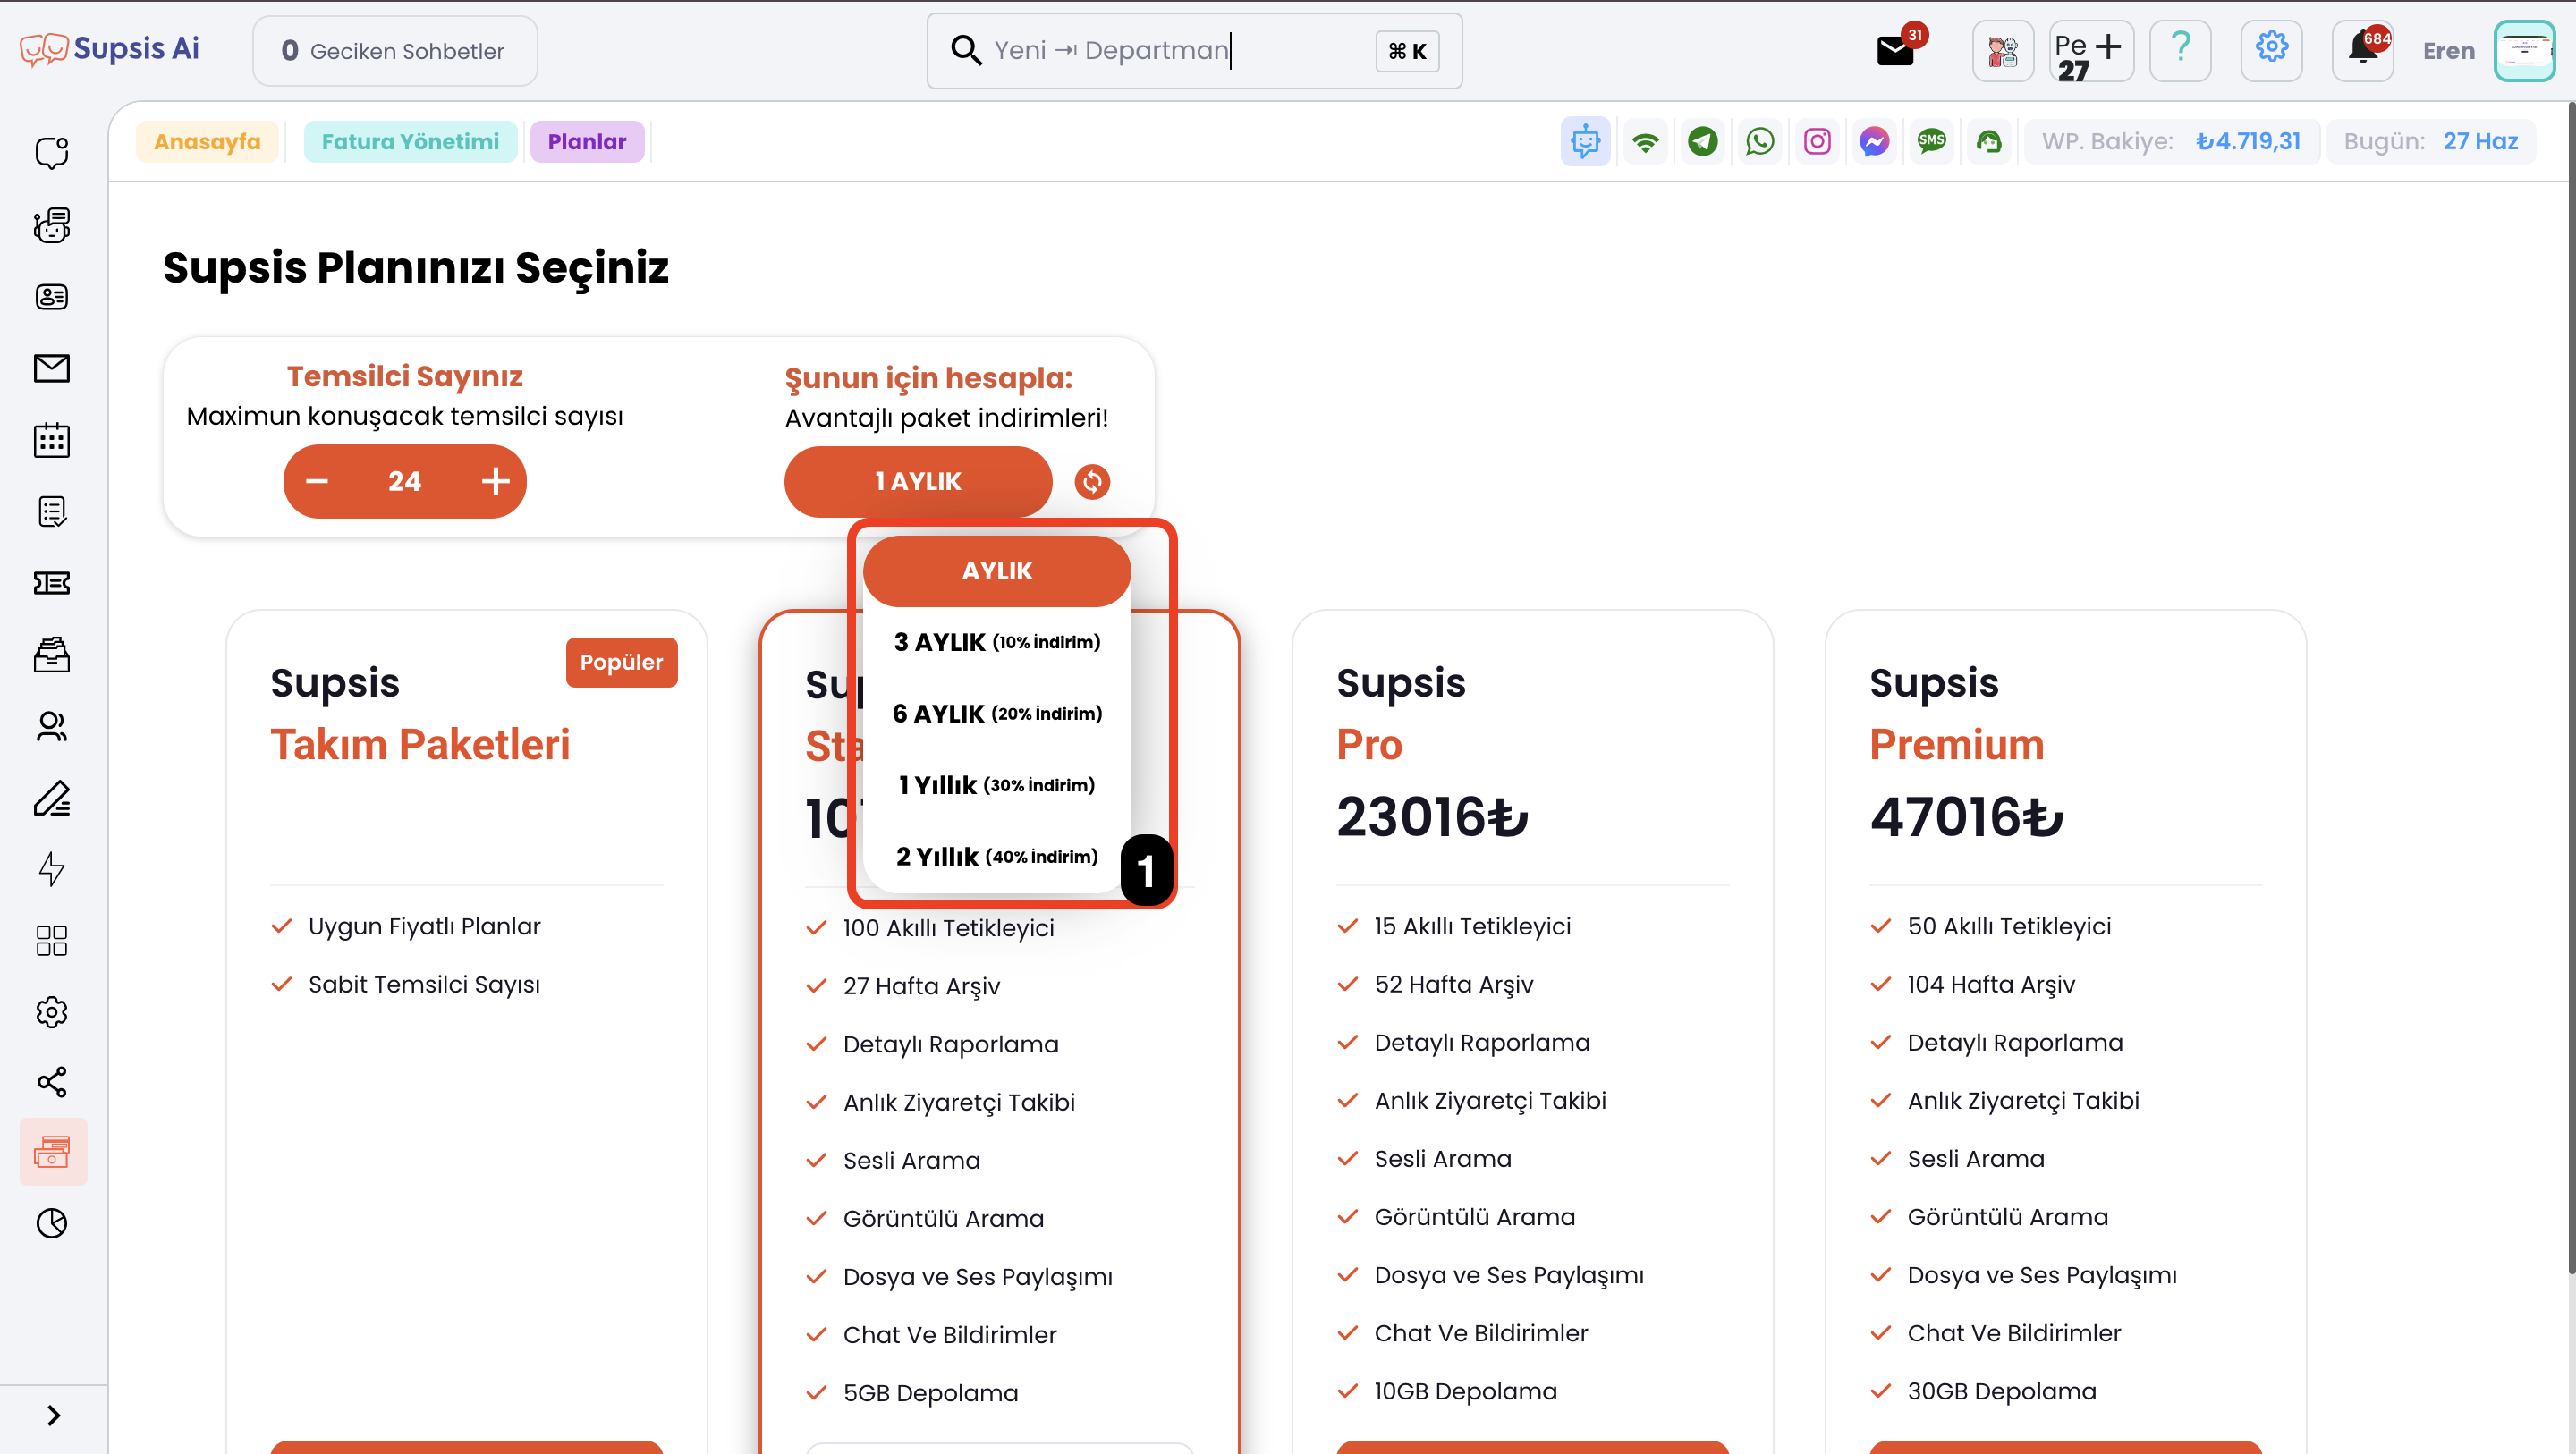2576x1454 pixels.
Task: Open the sidebar settings gear icon
Action: tap(52, 1012)
